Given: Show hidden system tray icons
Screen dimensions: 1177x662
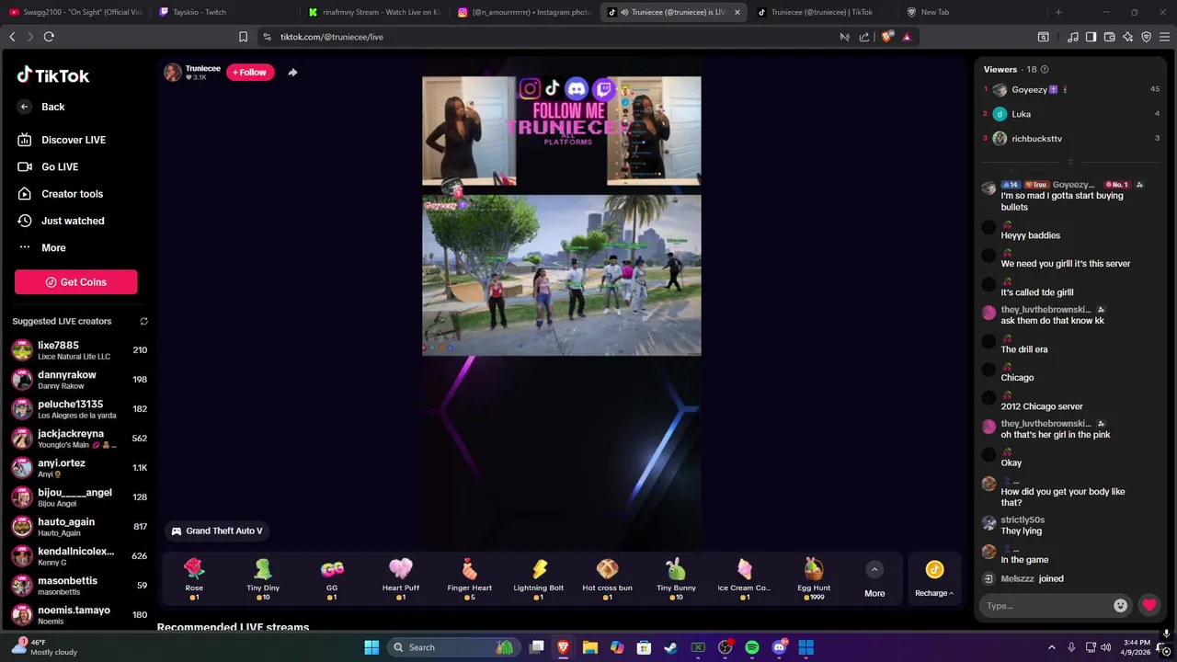Looking at the screenshot, I should [x=1051, y=647].
